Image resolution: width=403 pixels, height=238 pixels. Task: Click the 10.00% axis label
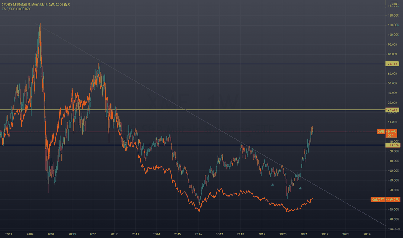pos(393,122)
